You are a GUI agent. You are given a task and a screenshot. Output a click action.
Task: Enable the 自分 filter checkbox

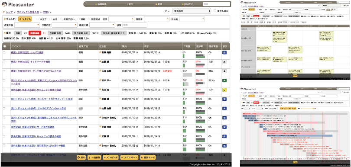[51, 19]
